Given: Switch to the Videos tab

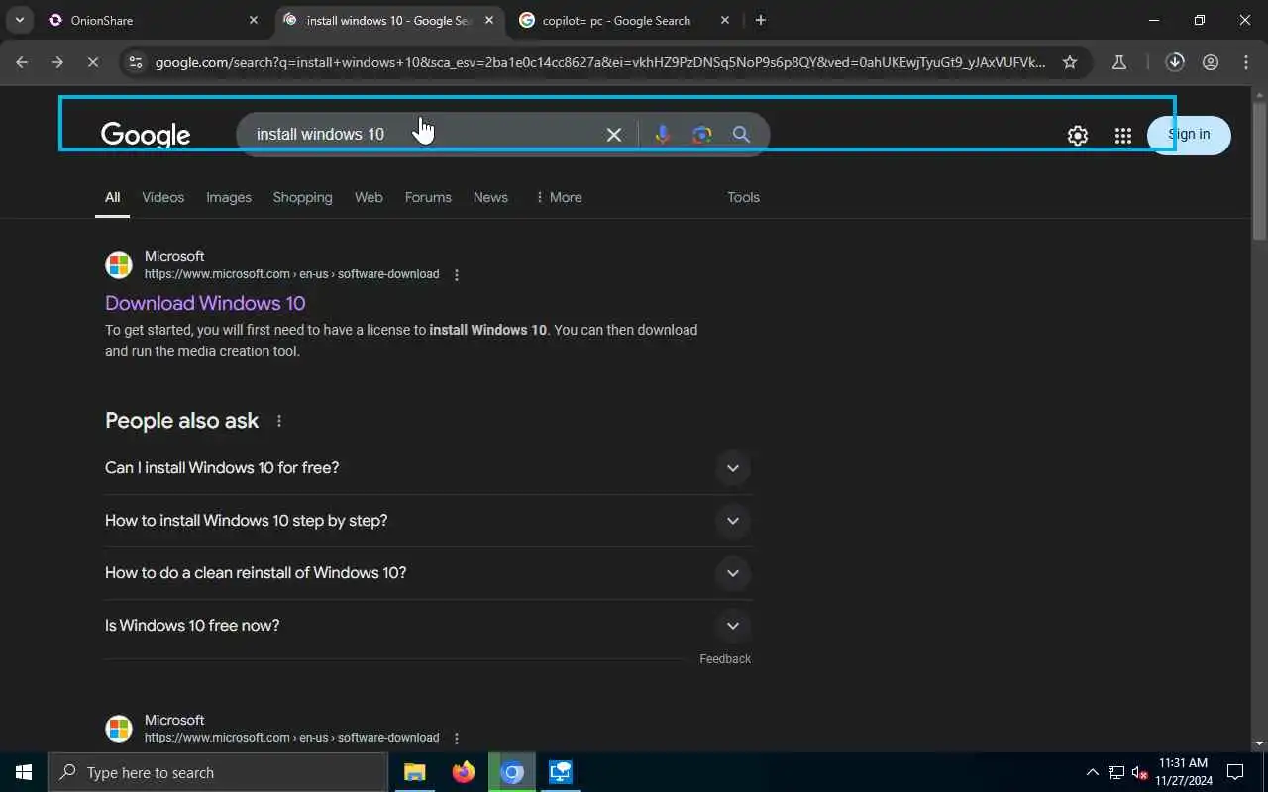Looking at the screenshot, I should (162, 197).
